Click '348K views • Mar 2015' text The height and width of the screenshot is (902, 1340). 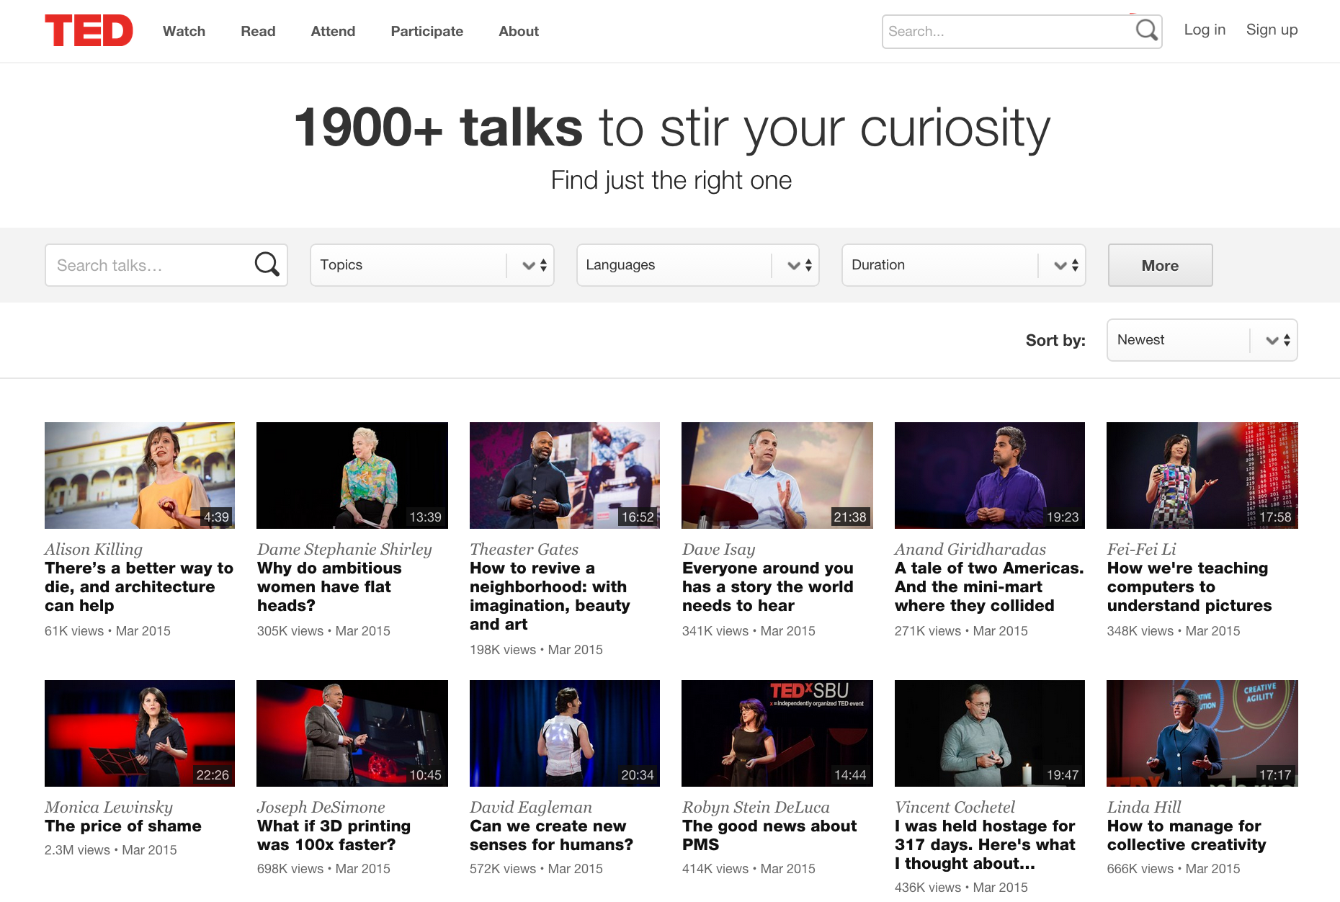[1174, 631]
